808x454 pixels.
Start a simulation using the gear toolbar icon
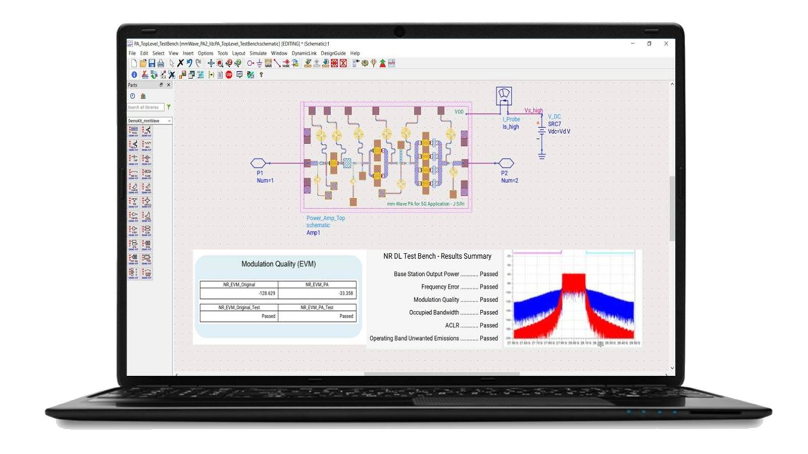click(365, 63)
